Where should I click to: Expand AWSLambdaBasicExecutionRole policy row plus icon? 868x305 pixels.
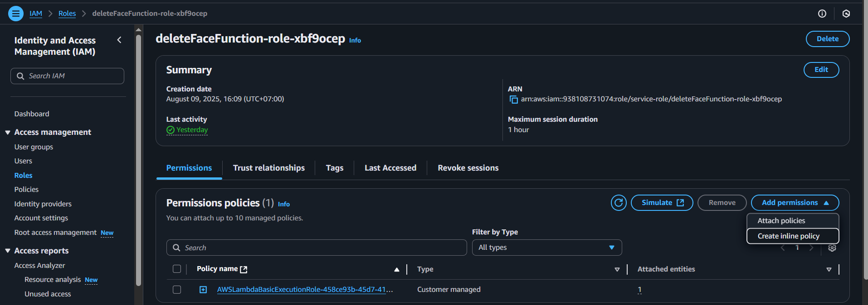click(203, 290)
